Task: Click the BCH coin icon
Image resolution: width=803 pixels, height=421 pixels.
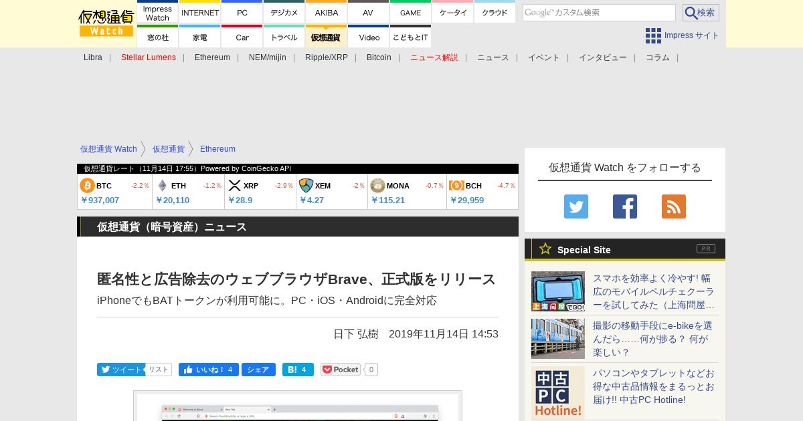Action: [456, 186]
